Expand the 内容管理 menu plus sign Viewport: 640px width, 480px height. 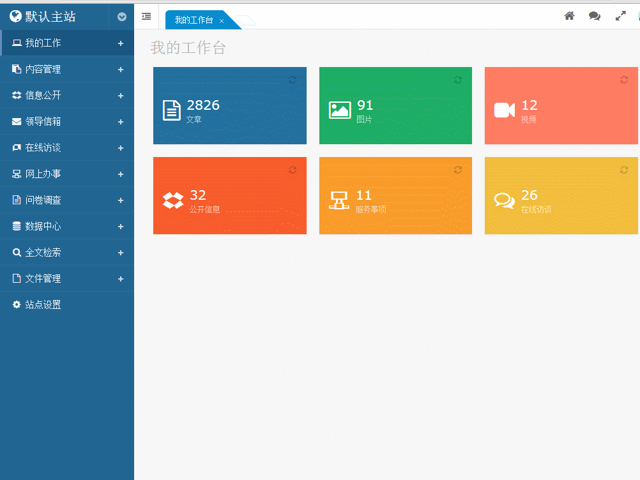(x=121, y=70)
